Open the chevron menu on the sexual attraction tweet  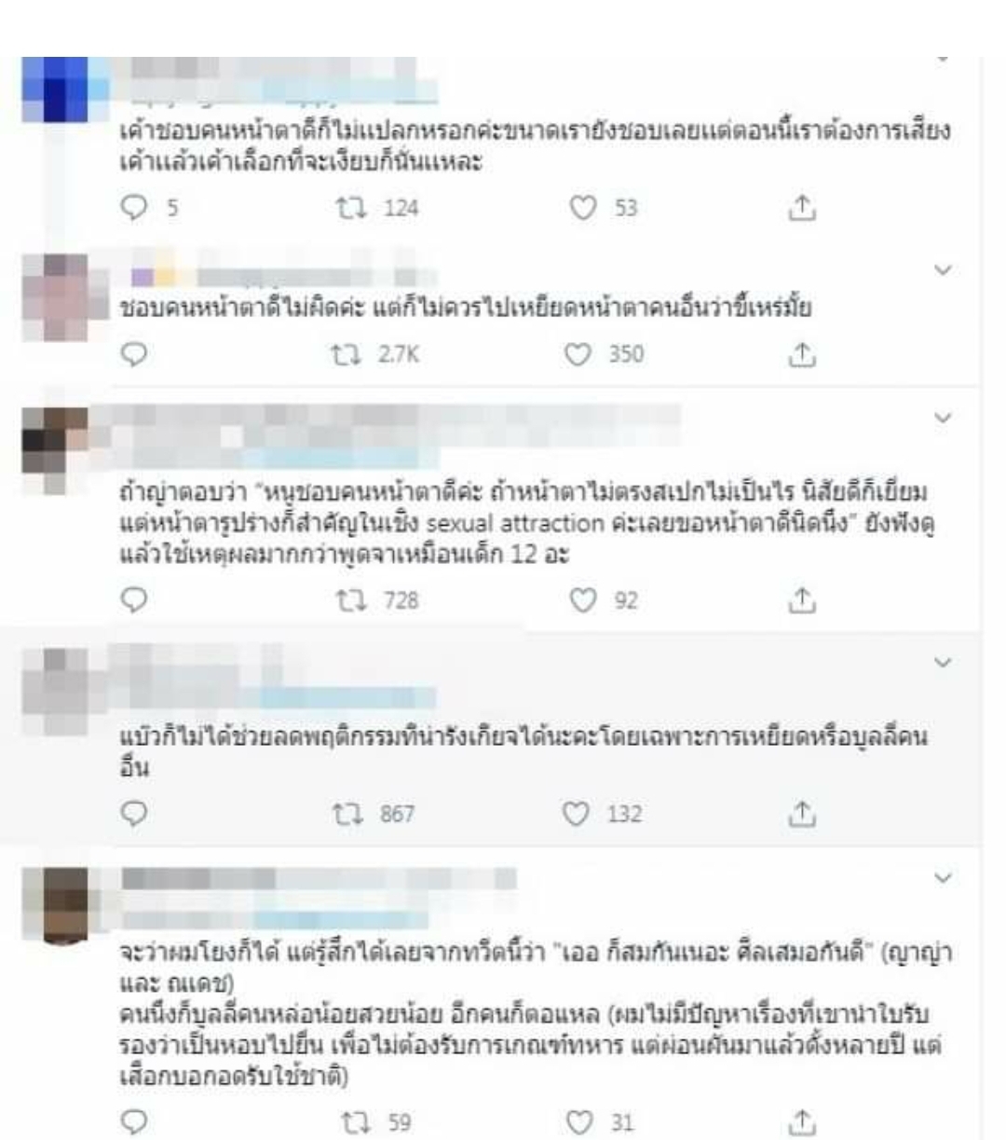pos(943,418)
